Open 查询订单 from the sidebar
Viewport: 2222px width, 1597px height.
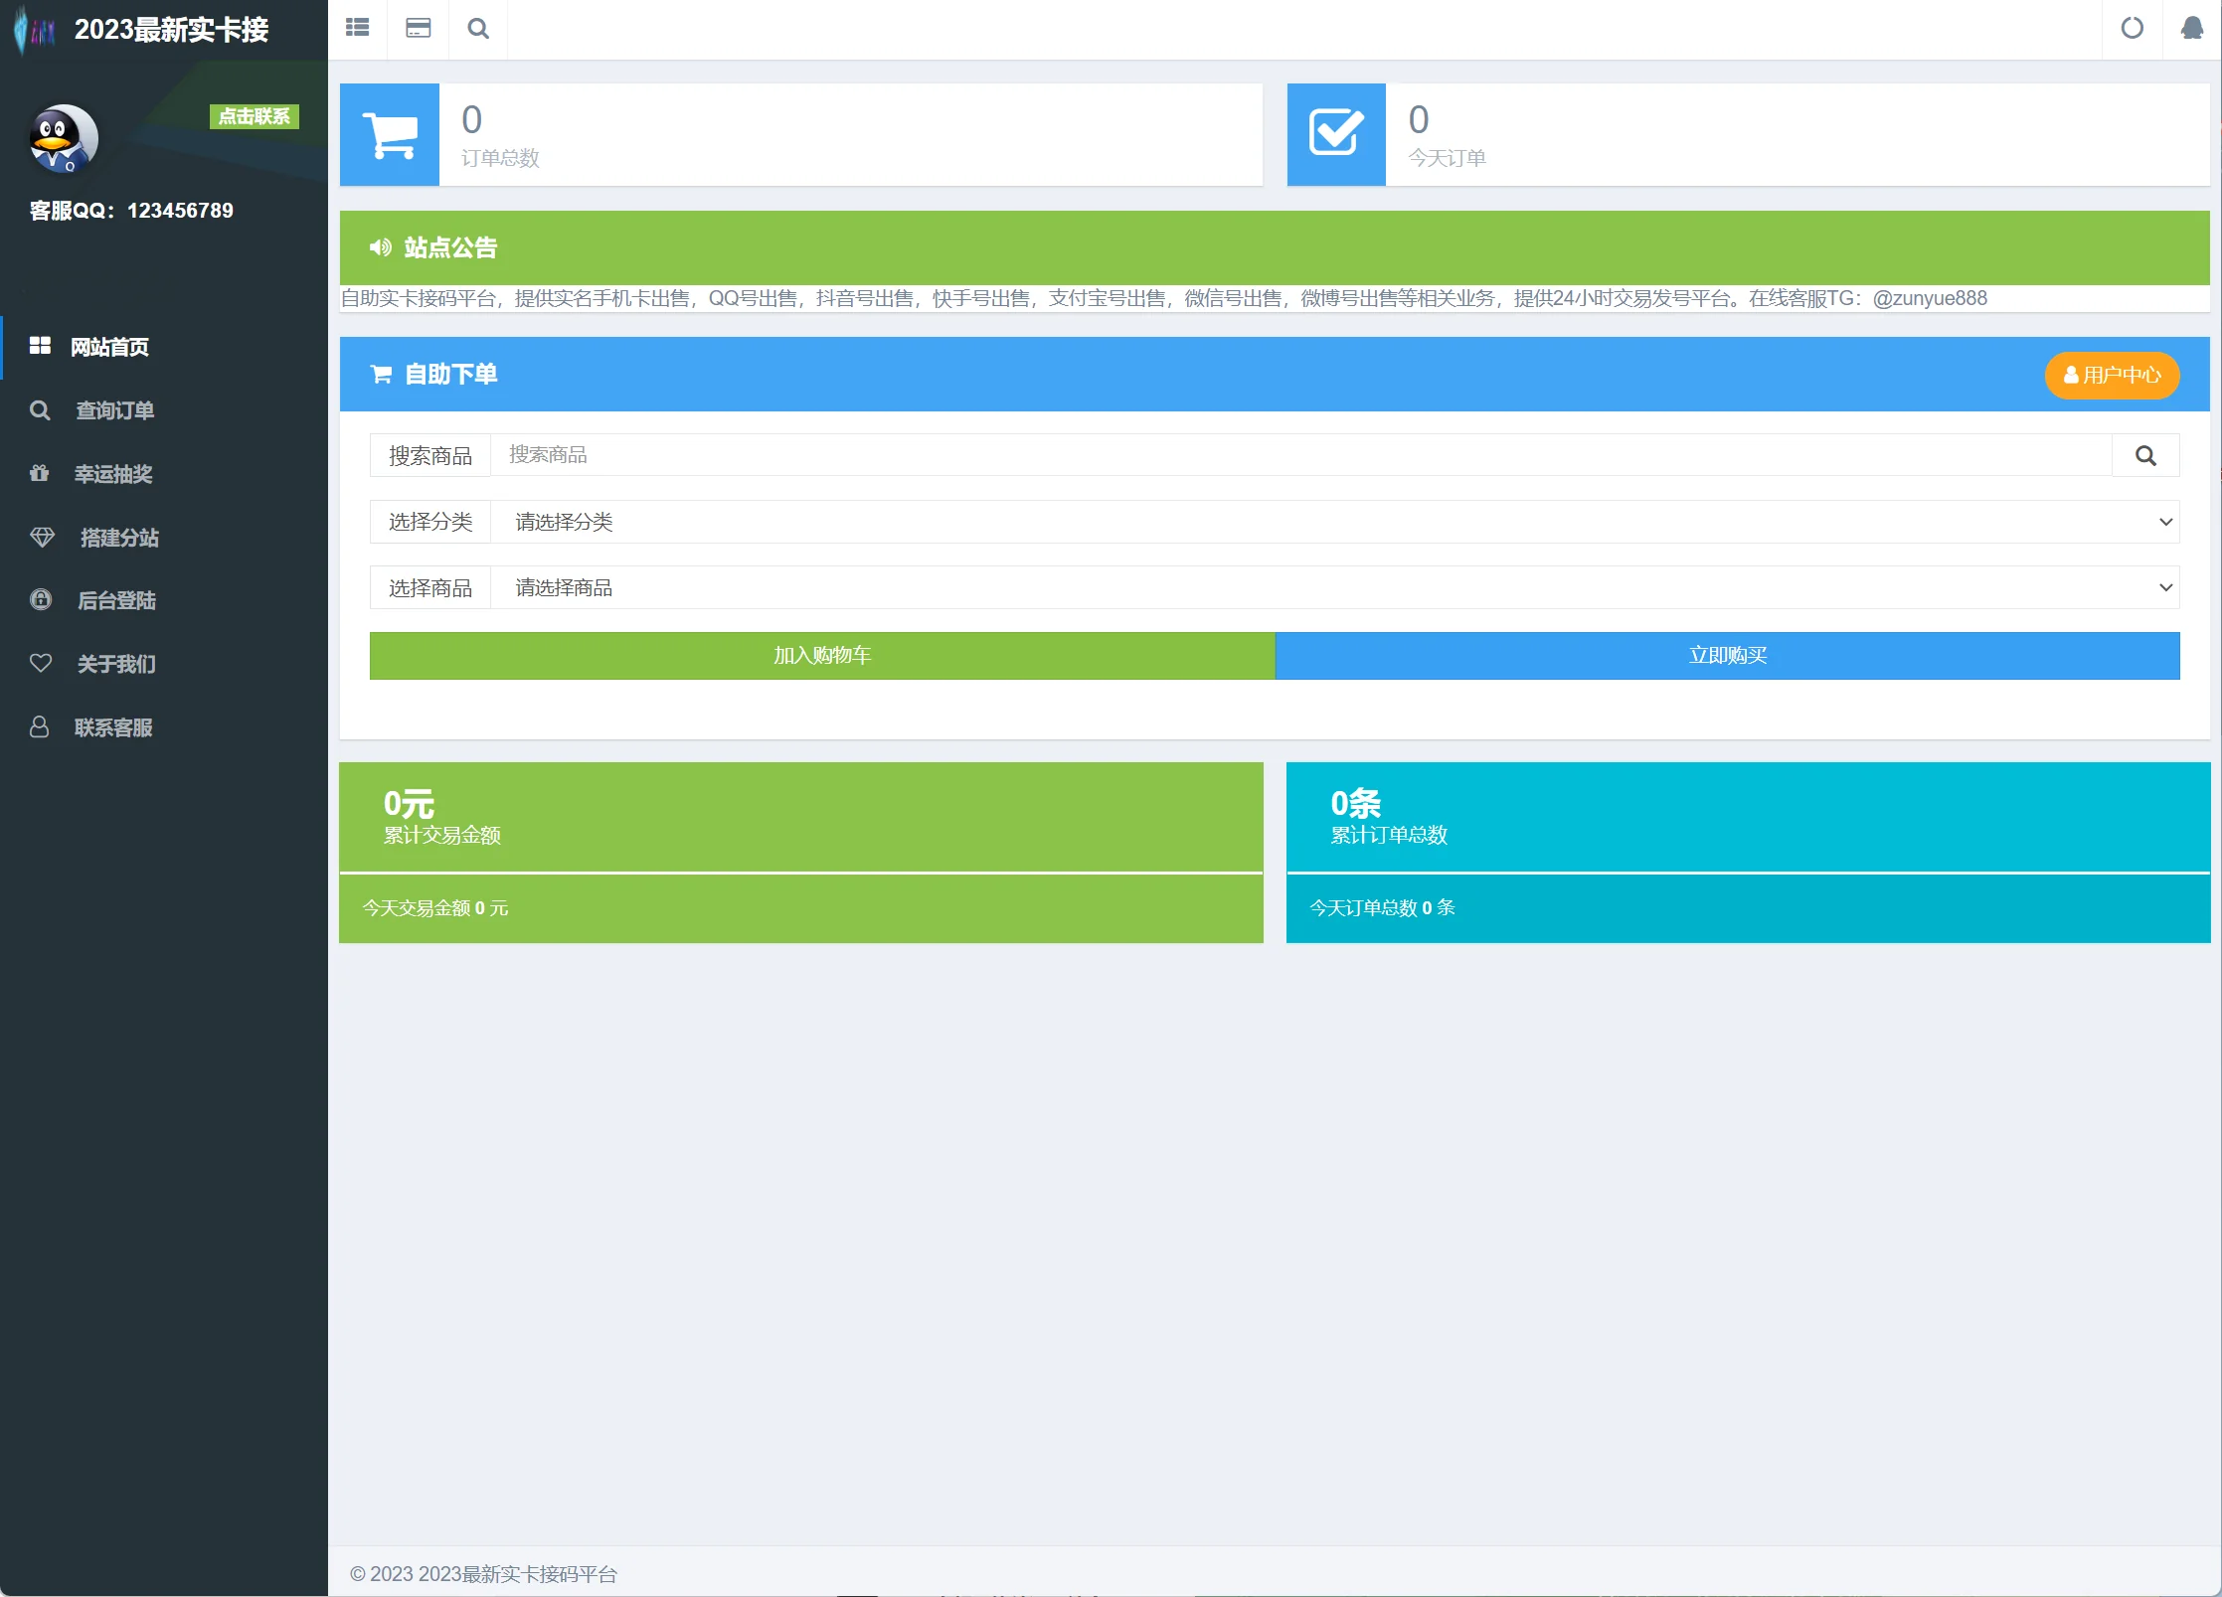coord(114,410)
